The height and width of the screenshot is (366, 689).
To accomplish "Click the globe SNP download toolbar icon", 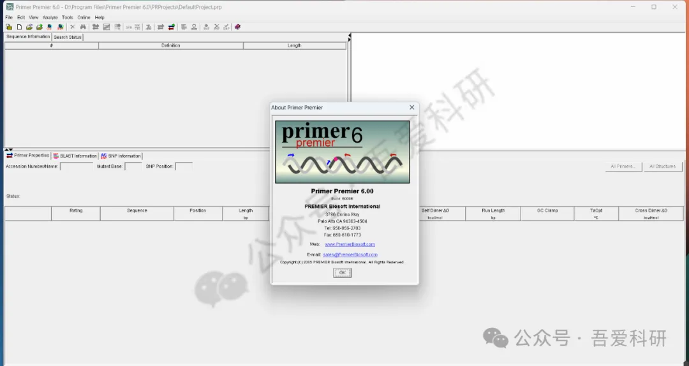I will pos(60,27).
